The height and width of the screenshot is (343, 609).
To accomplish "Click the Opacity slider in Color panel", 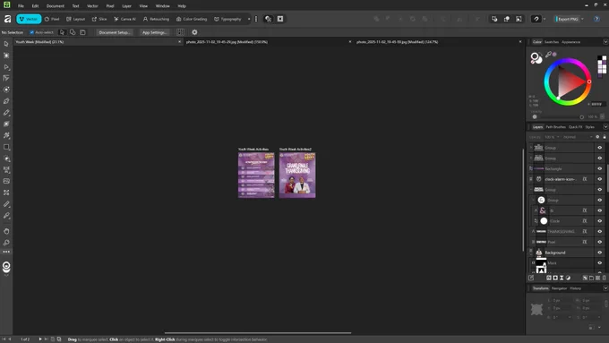I will click(x=558, y=116).
